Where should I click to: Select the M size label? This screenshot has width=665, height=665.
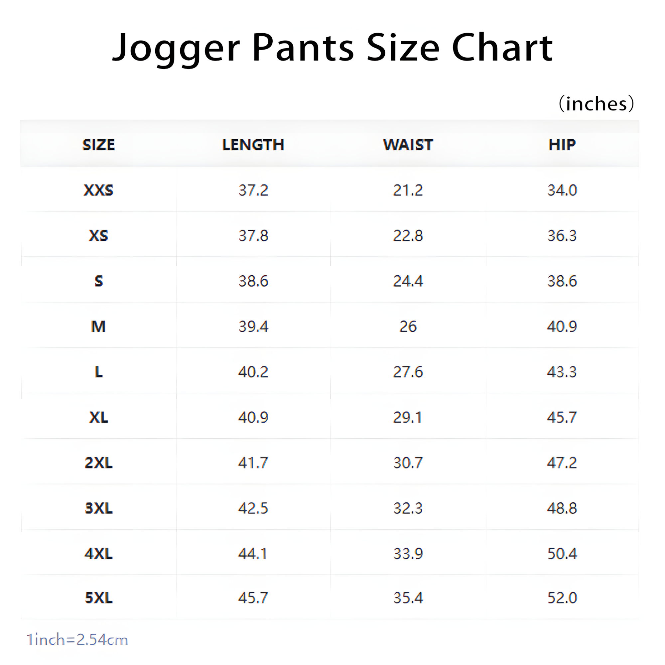98,326
